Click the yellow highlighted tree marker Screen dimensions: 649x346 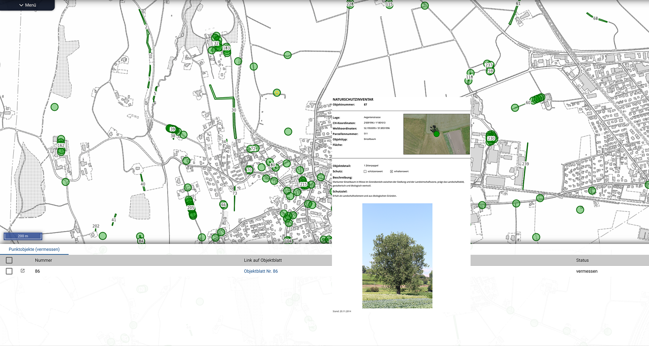click(x=277, y=93)
